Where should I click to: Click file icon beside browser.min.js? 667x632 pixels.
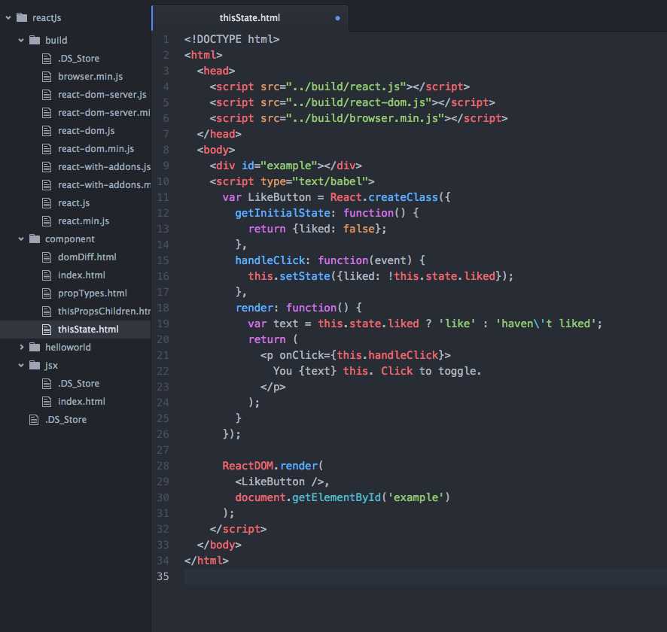(x=47, y=77)
